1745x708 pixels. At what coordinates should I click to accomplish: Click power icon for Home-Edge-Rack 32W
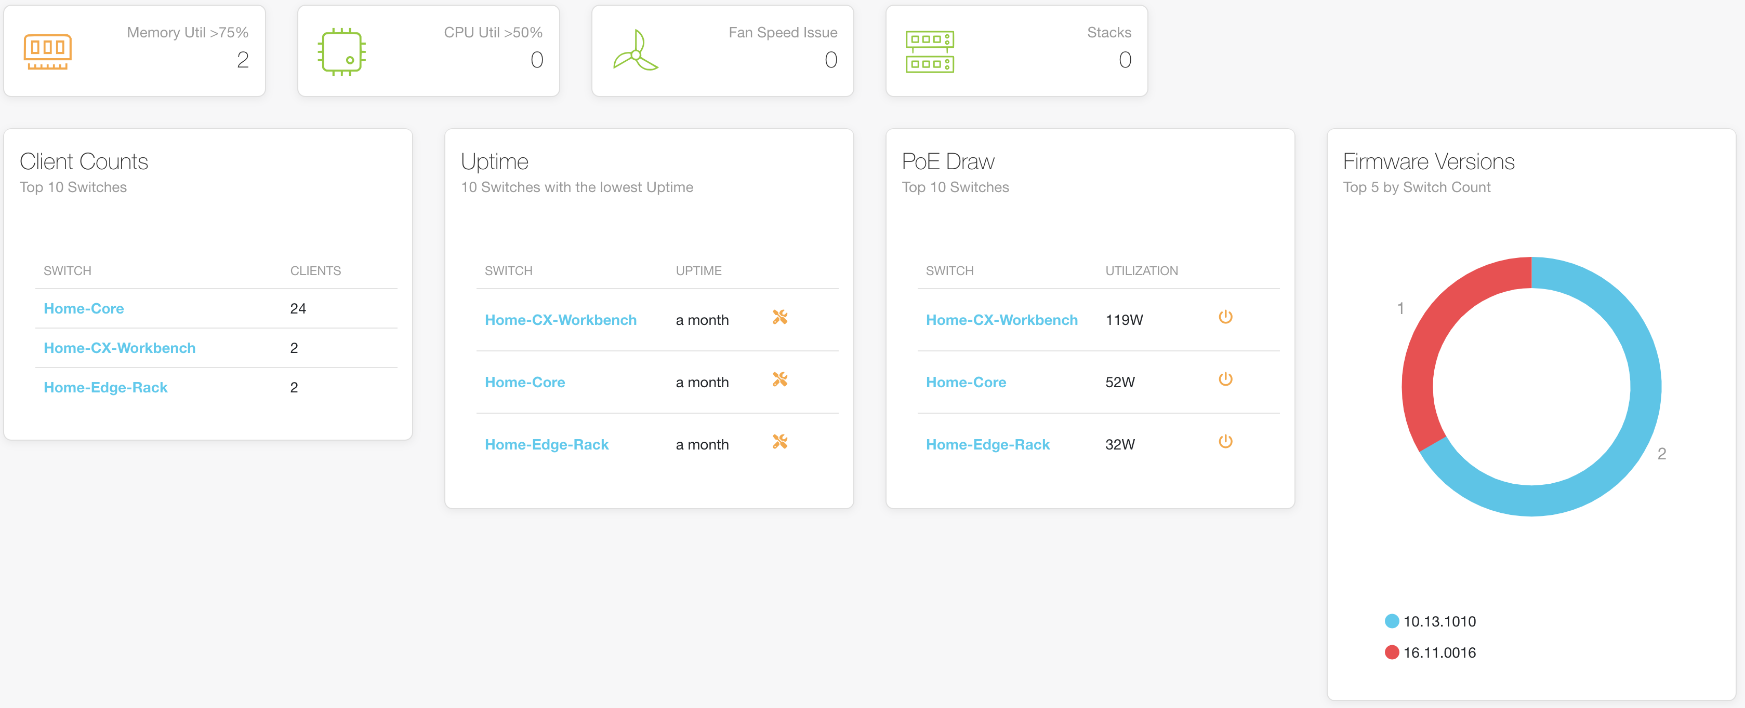click(x=1225, y=441)
